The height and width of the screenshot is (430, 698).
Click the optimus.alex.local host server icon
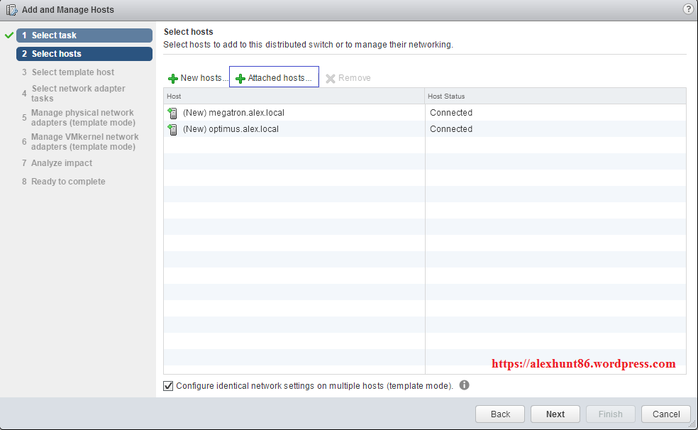(x=172, y=129)
